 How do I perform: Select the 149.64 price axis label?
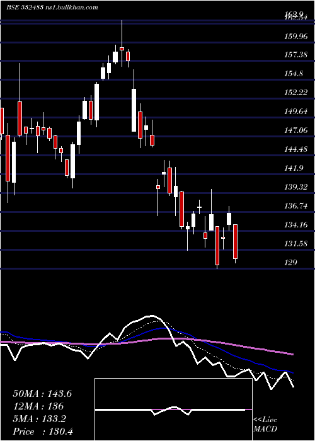click(x=295, y=112)
